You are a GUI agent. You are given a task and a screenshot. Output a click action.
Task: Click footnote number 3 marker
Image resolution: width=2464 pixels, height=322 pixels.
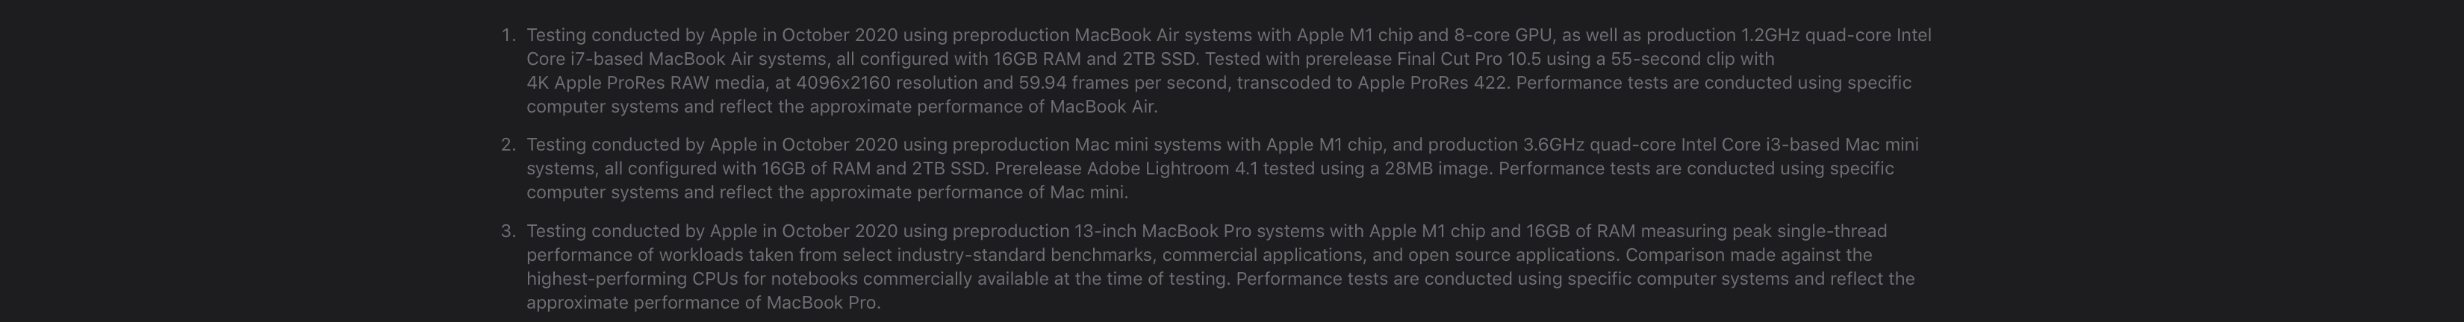508,231
